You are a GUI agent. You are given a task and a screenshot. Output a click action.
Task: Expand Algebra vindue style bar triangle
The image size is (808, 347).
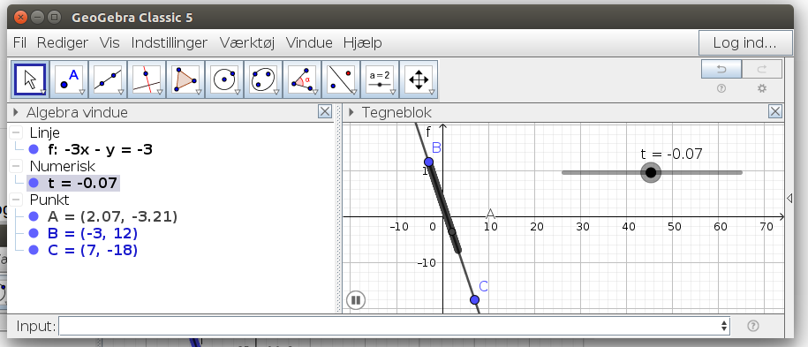16,112
